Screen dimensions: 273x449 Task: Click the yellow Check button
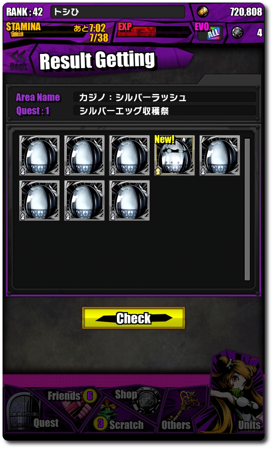[134, 318]
